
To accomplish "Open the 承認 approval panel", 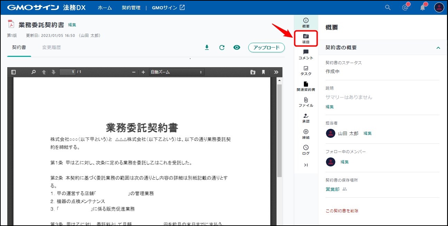I will click(x=306, y=118).
